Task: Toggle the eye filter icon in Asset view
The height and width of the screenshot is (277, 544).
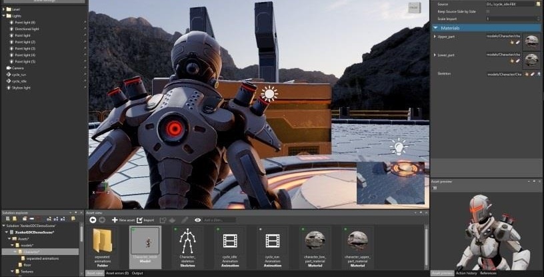Action: click(x=198, y=220)
